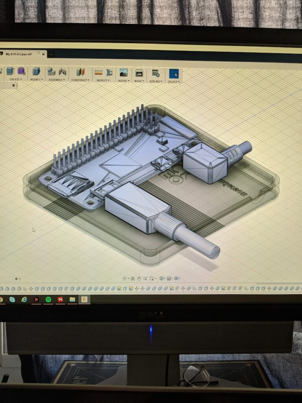The height and width of the screenshot is (403, 302).
Task: Click the small angled plug body in viewport
Action: pyautogui.click(x=205, y=163)
